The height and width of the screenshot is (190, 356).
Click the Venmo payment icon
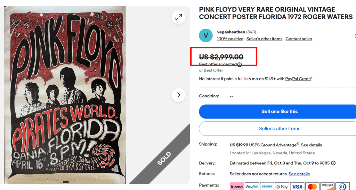[x=267, y=187]
